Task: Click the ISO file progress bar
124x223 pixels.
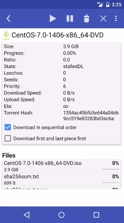Action: coord(110,169)
